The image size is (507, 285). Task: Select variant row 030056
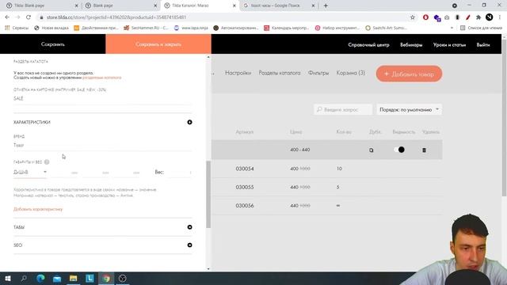click(327, 206)
